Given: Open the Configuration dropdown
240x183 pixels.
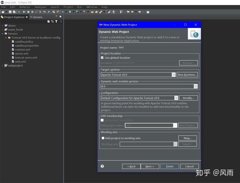Looking at the screenshot, I should point(176,98).
